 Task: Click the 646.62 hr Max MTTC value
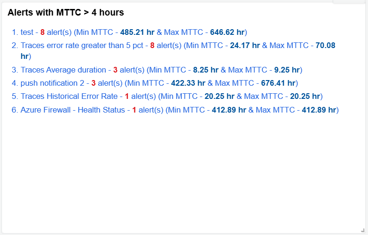(227, 32)
